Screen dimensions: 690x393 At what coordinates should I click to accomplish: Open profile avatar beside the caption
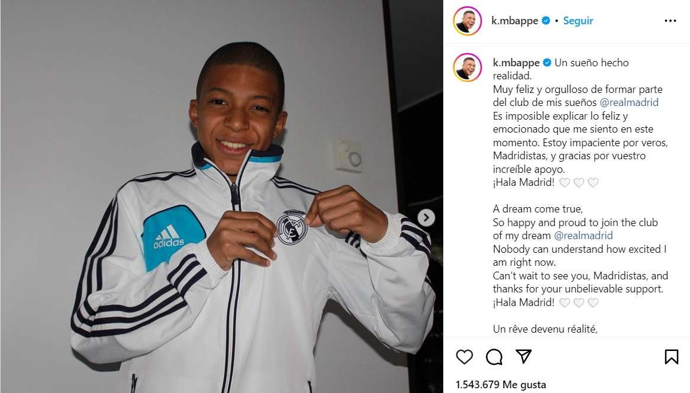click(467, 67)
